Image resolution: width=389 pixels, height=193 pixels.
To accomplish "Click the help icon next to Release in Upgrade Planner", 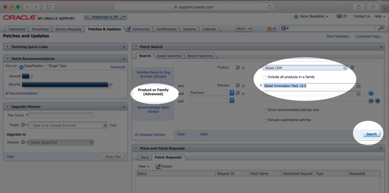I will point(23,142).
